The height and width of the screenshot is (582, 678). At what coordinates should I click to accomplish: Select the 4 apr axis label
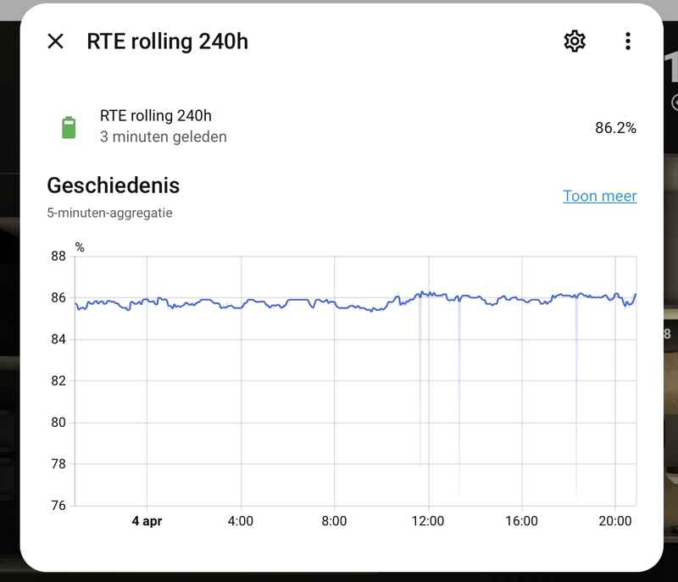[x=147, y=521]
